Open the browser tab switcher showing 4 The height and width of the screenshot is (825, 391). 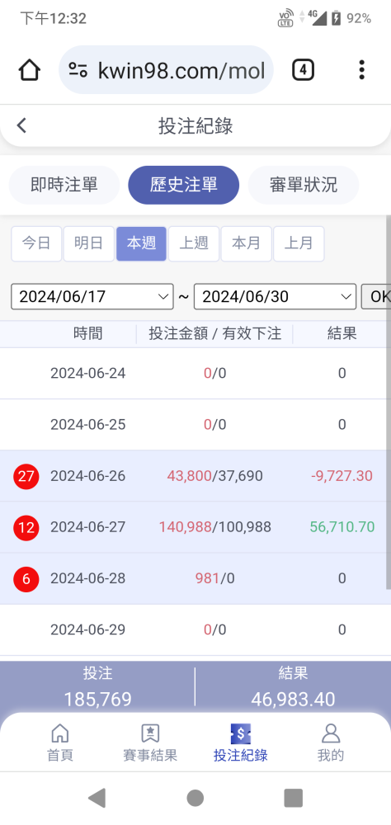point(303,70)
